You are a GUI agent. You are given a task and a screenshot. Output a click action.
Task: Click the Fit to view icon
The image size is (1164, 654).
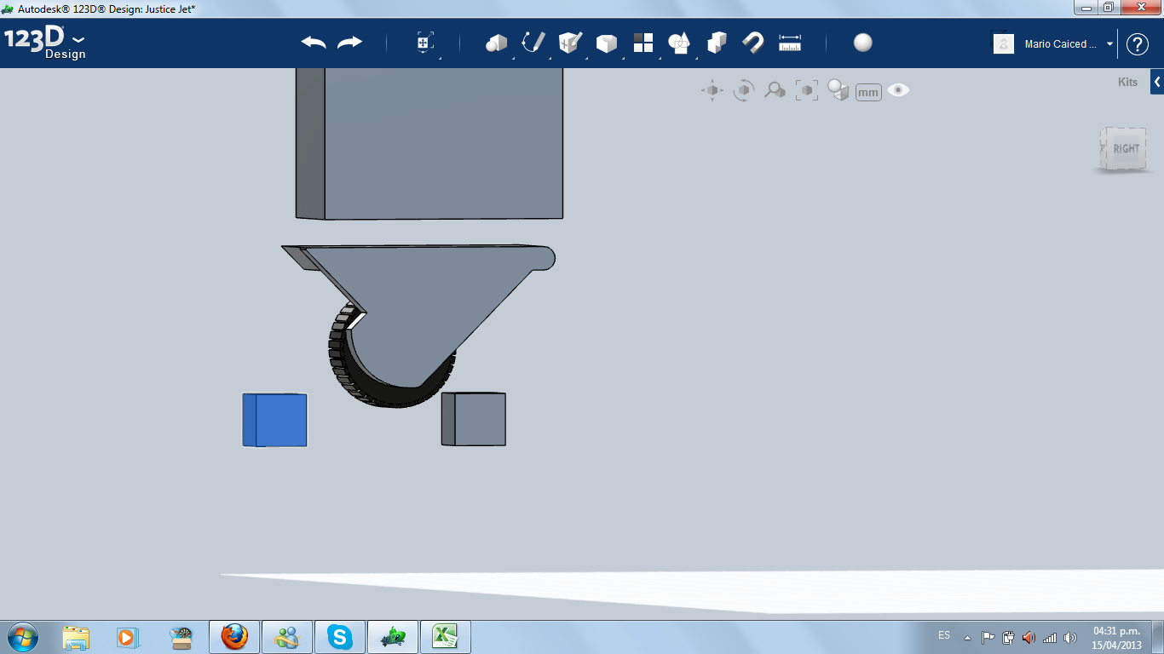[806, 90]
